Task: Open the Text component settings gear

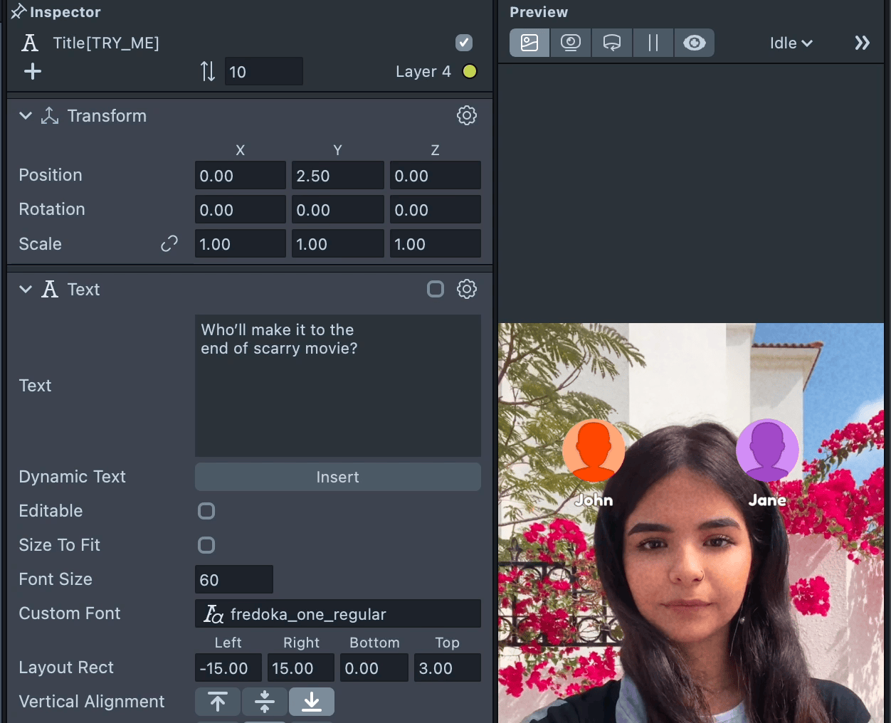Action: (x=466, y=289)
